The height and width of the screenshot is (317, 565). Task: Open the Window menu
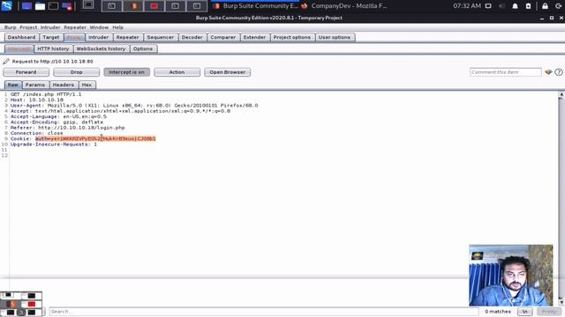[99, 27]
